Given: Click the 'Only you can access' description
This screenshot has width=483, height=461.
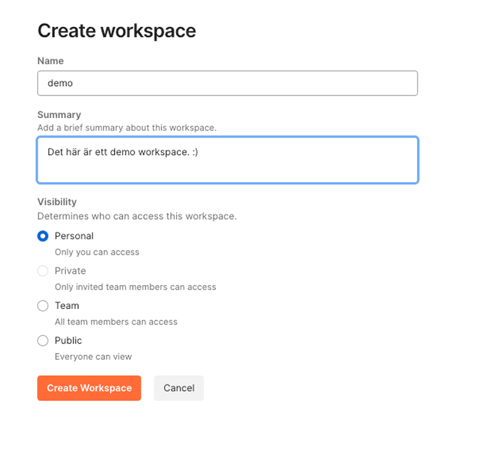Looking at the screenshot, I should (97, 252).
